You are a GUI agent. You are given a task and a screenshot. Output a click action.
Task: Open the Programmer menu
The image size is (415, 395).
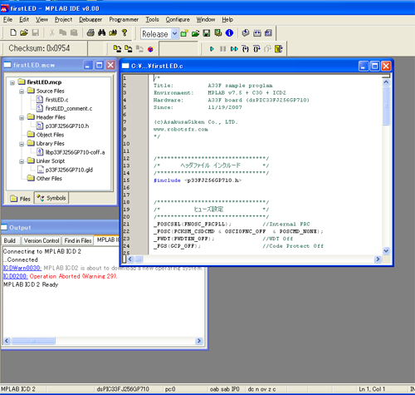(124, 20)
